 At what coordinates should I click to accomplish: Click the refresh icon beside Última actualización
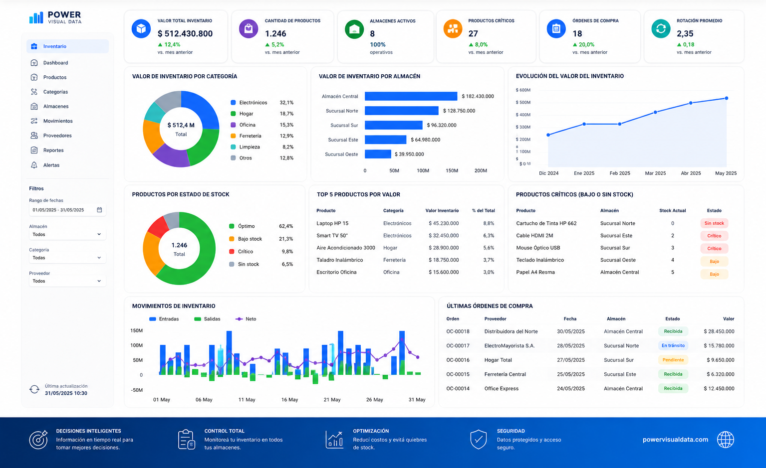click(x=34, y=390)
